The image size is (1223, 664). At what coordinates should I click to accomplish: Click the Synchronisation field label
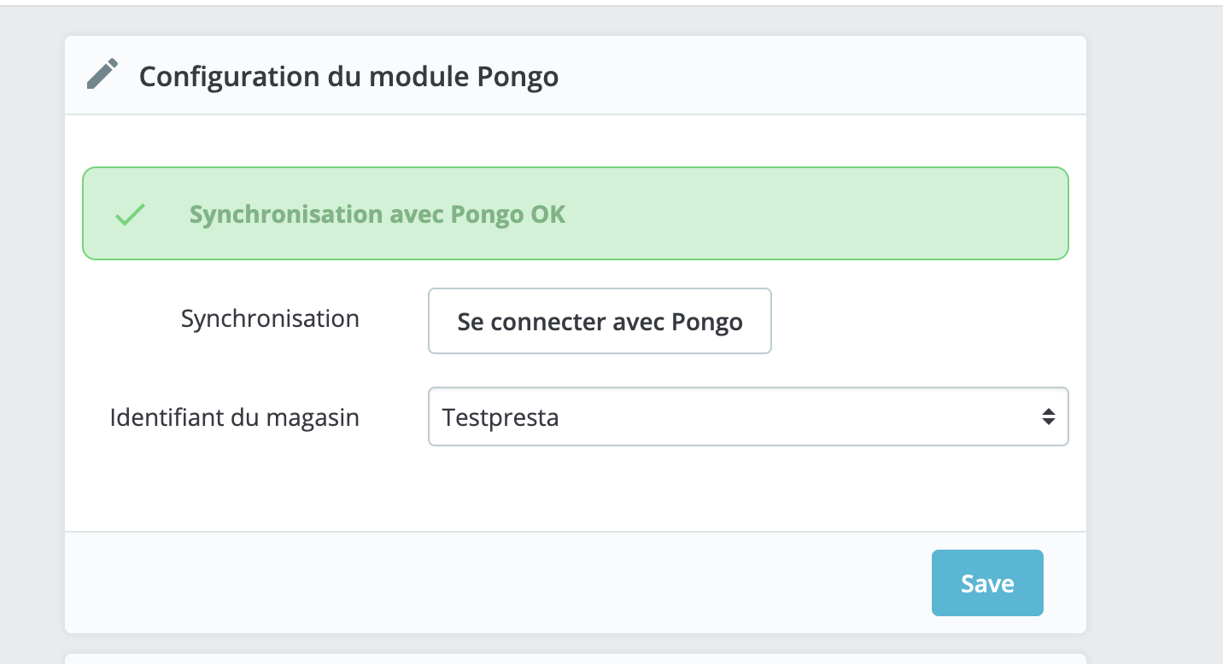pos(270,318)
